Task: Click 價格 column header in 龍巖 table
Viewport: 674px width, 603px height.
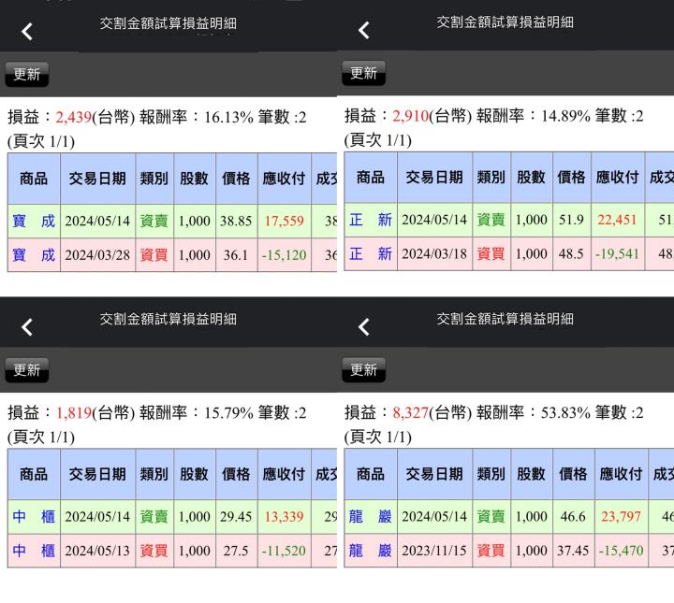Action: tap(573, 475)
